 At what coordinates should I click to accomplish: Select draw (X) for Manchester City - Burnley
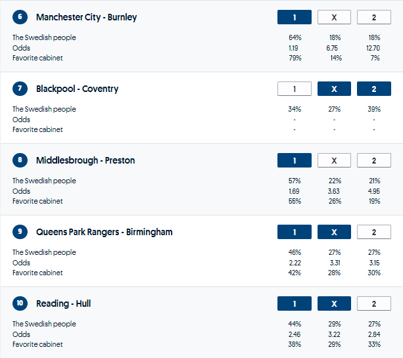[334, 17]
